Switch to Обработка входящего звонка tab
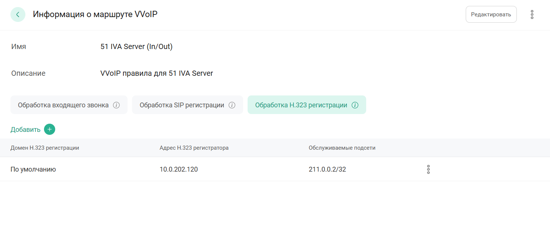This screenshot has height=234, width=550. point(63,105)
